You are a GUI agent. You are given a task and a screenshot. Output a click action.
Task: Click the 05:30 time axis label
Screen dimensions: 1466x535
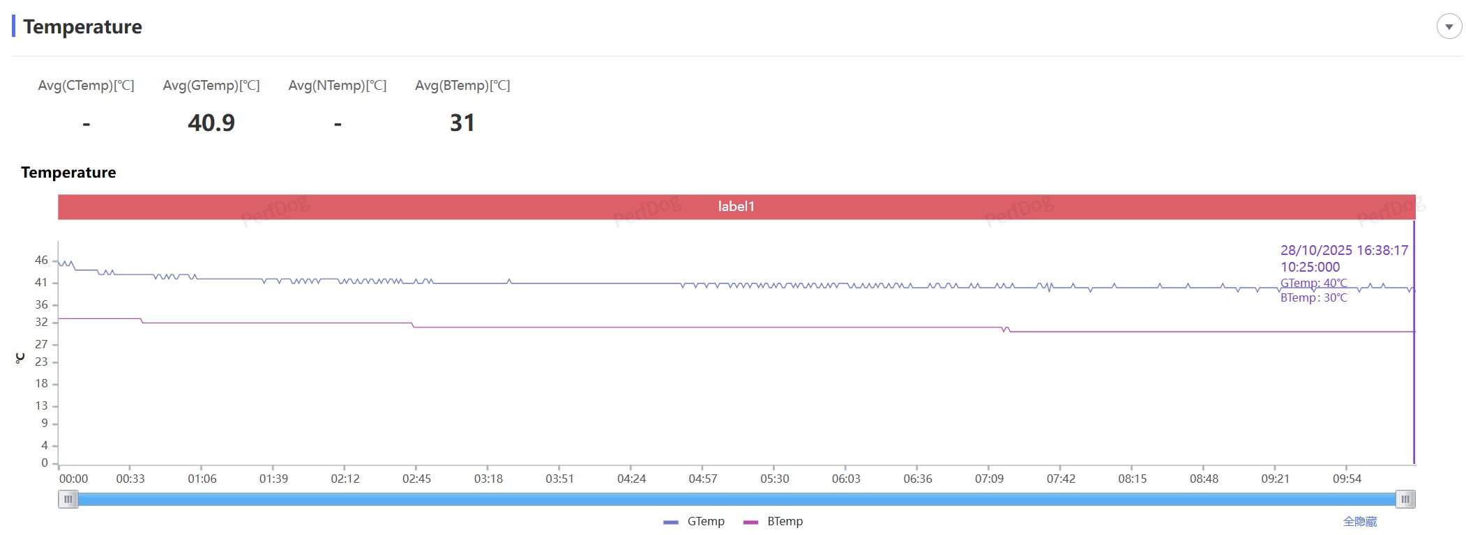774,479
